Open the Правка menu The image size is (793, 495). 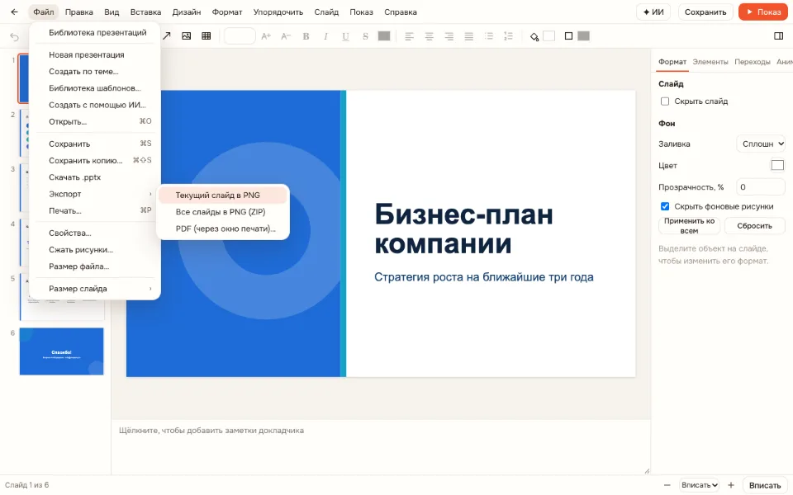tap(79, 12)
